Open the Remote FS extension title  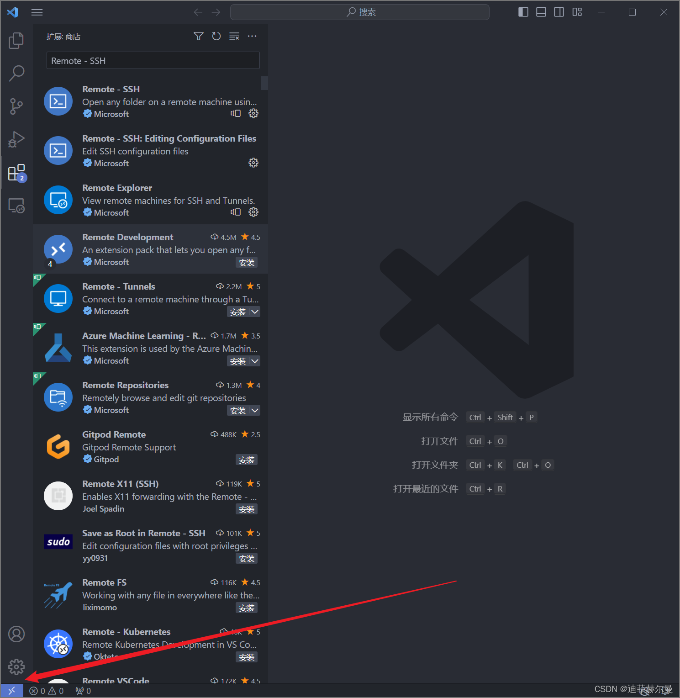(104, 582)
